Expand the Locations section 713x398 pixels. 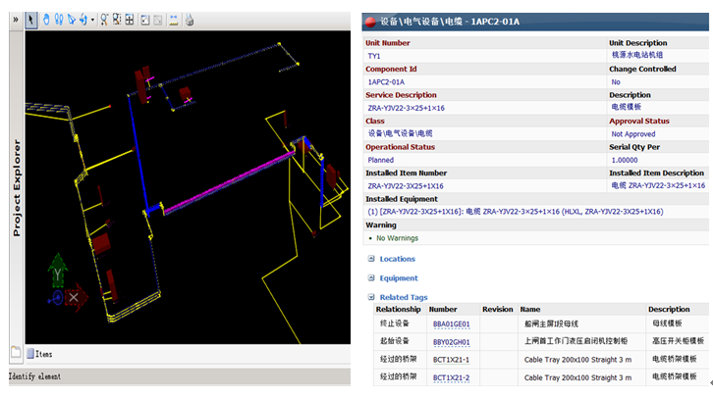[371, 259]
